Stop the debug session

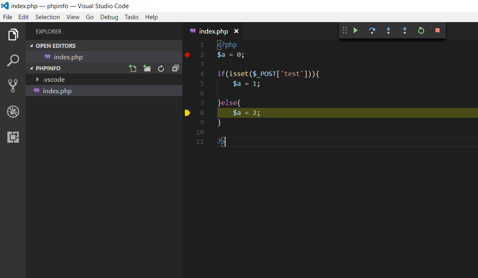click(438, 30)
